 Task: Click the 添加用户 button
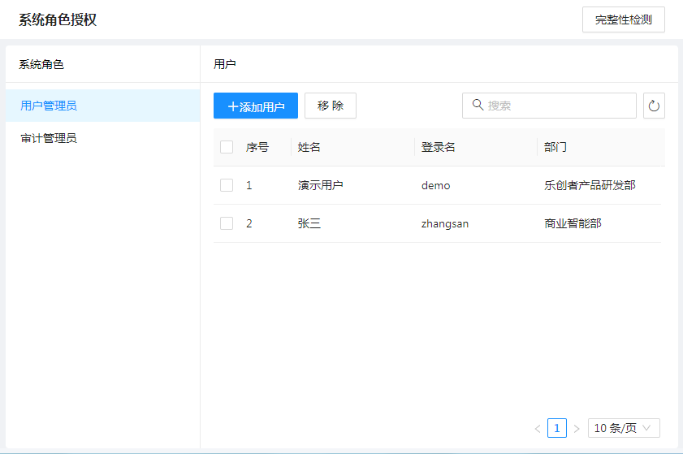coord(256,106)
